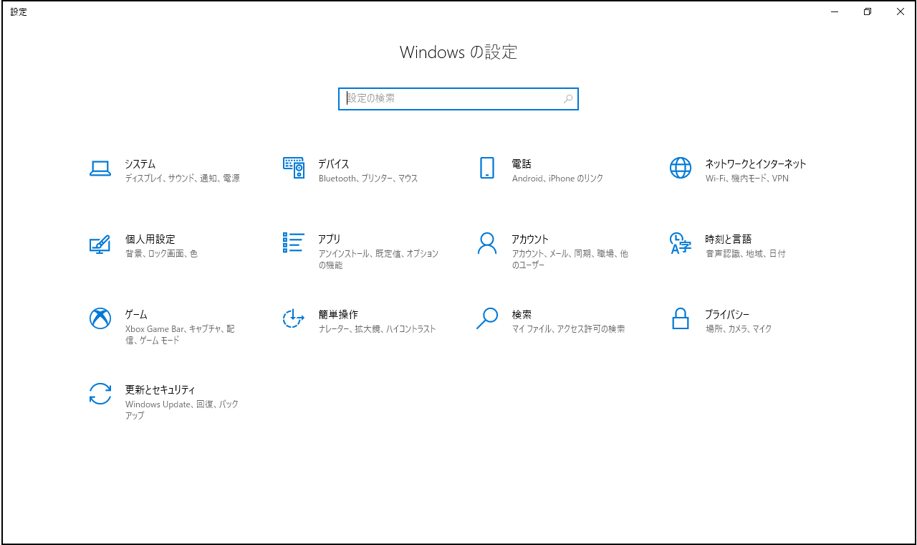
Task: Click the magnifier icon in search box
Action: click(x=568, y=99)
